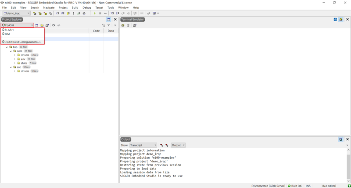351x188 pixels.
Task: Click the maximize icon of Output panel
Action: [340, 139]
